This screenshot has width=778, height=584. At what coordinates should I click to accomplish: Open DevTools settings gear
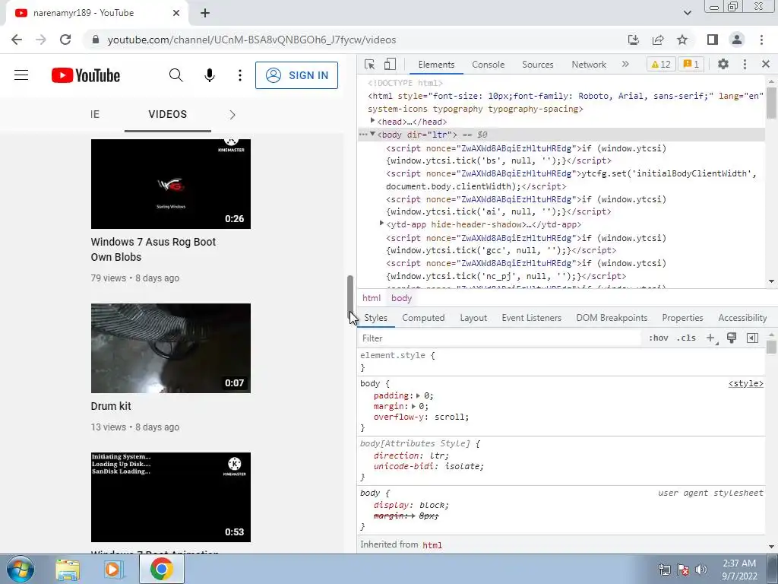723,64
